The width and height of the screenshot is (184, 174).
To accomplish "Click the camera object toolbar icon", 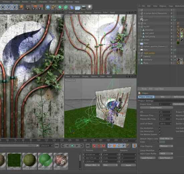I will (84, 7).
